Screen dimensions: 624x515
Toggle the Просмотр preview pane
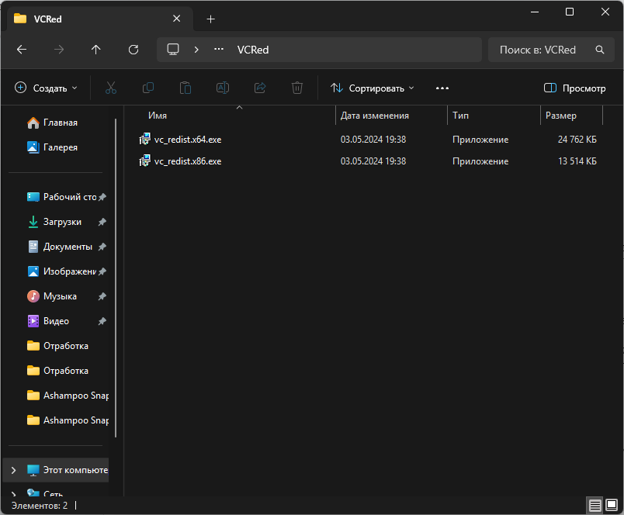point(574,88)
